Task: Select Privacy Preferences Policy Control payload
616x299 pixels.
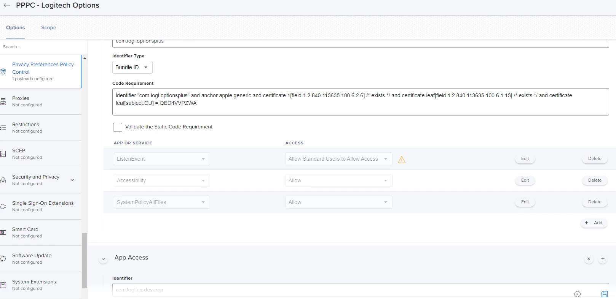Action: [x=41, y=71]
